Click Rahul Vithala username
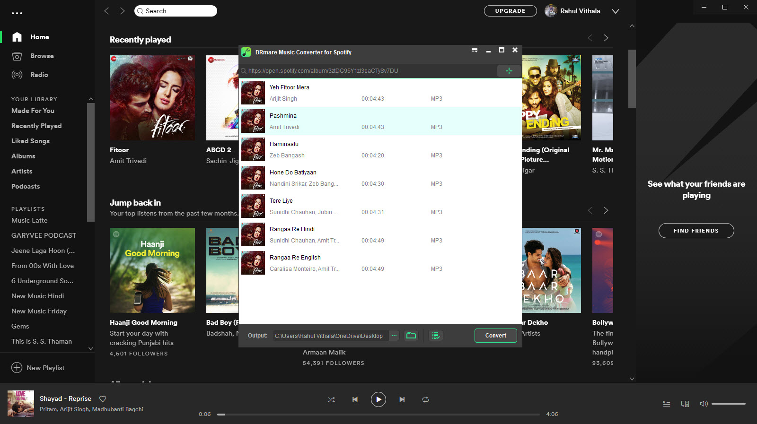 click(x=580, y=11)
